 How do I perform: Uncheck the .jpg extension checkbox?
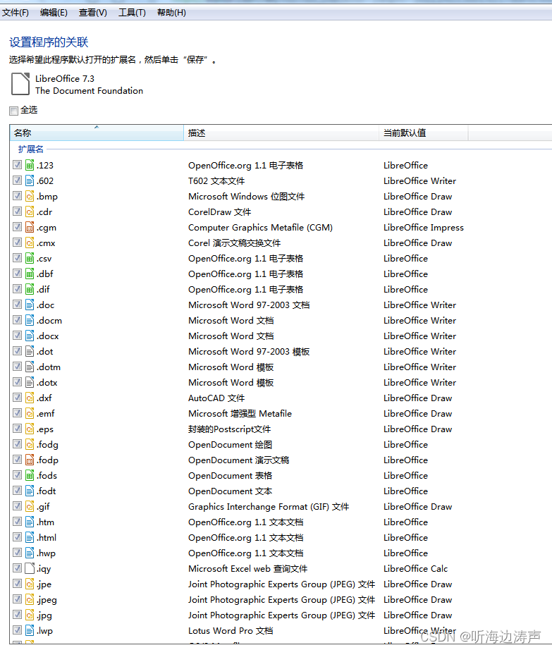[17, 614]
